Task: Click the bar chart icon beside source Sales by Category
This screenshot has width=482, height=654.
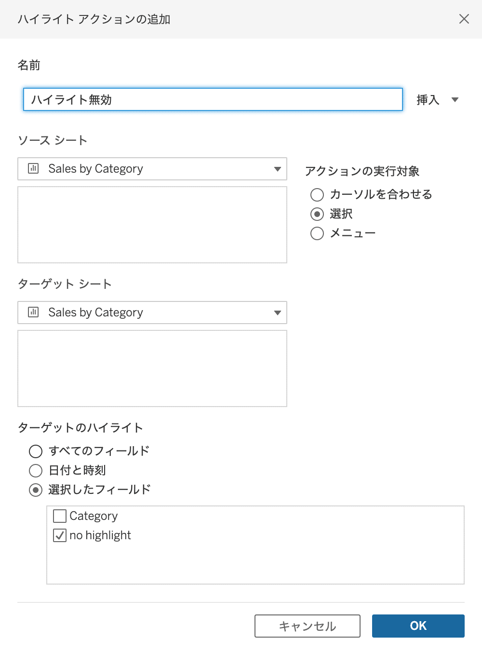Action: (x=33, y=169)
